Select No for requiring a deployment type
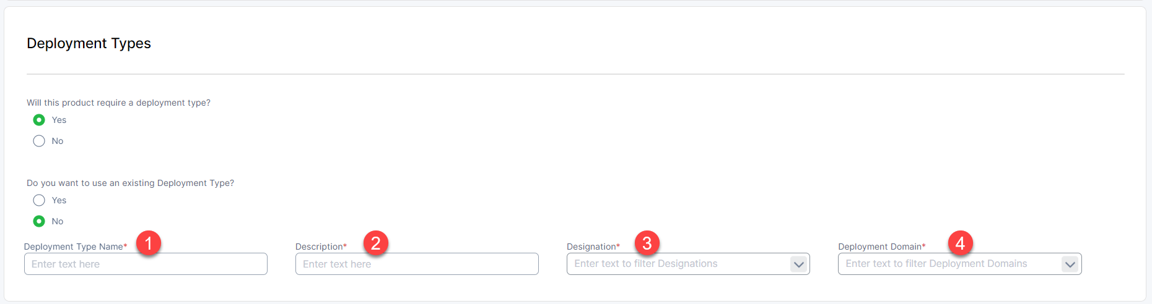This screenshot has width=1152, height=304. coord(39,141)
